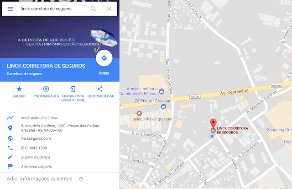Click the magnifier search icon

[x=93, y=9]
